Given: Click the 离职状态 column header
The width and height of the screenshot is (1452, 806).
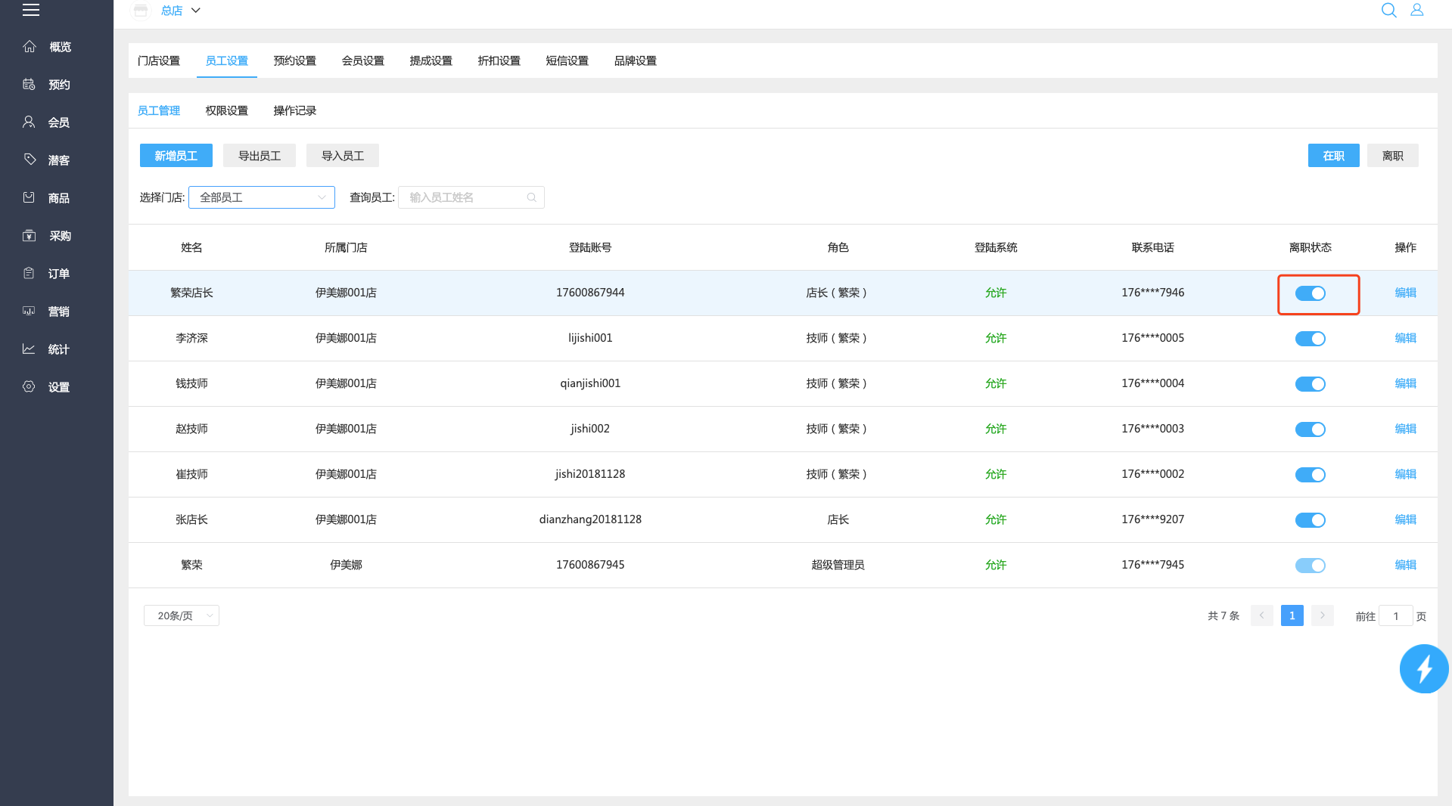Looking at the screenshot, I should coord(1311,247).
